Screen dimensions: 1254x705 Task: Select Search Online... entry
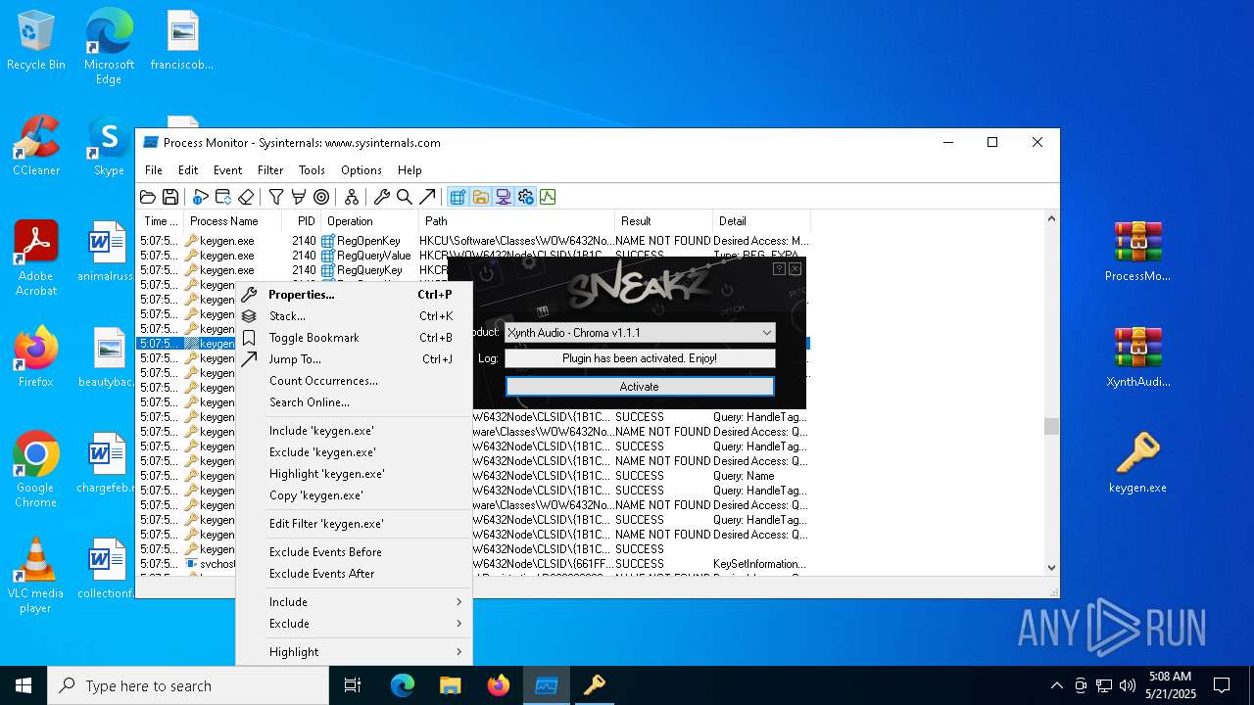[354, 402]
